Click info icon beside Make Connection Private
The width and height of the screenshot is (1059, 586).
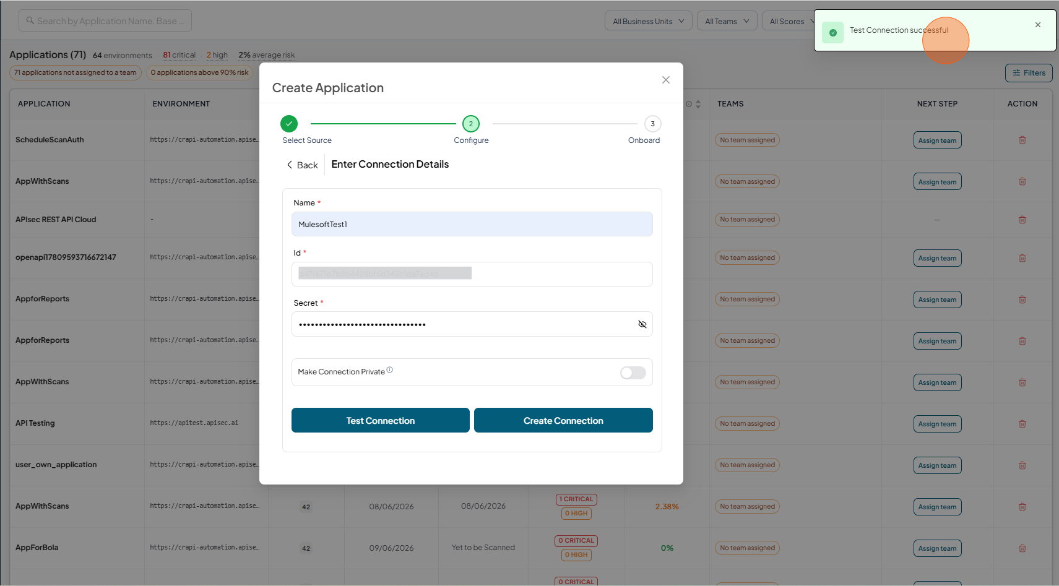pos(389,370)
